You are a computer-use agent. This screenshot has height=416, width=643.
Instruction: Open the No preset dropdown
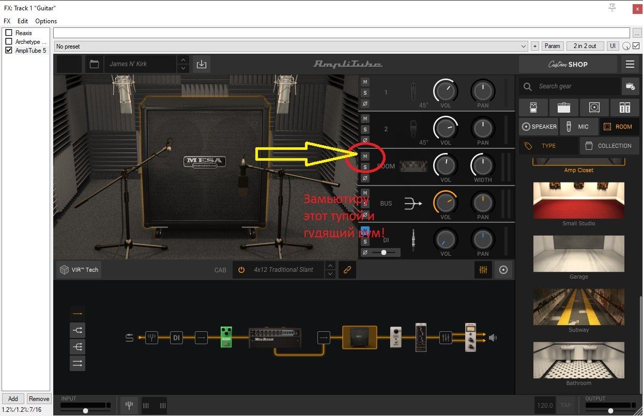click(x=290, y=46)
